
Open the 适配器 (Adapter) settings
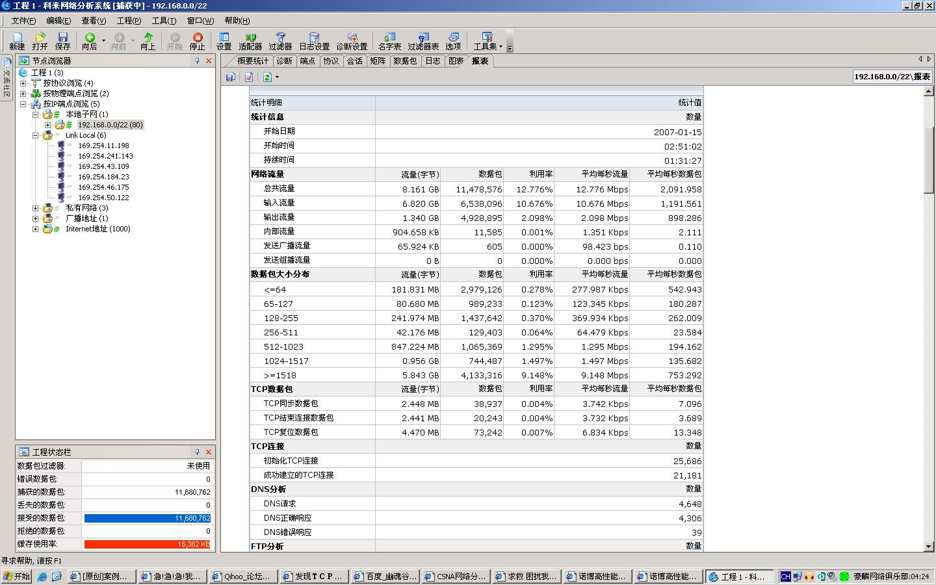250,42
